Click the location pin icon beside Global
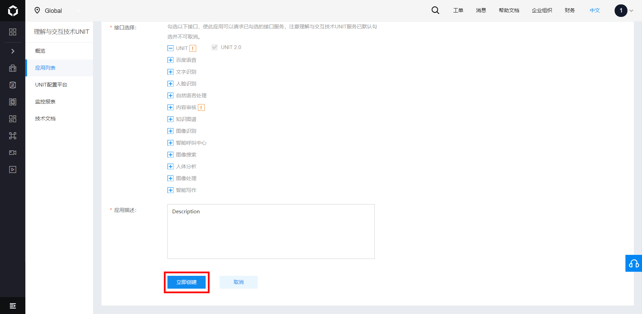This screenshot has height=314, width=642. click(37, 10)
